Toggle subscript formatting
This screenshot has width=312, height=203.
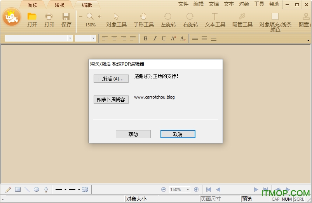183,38
